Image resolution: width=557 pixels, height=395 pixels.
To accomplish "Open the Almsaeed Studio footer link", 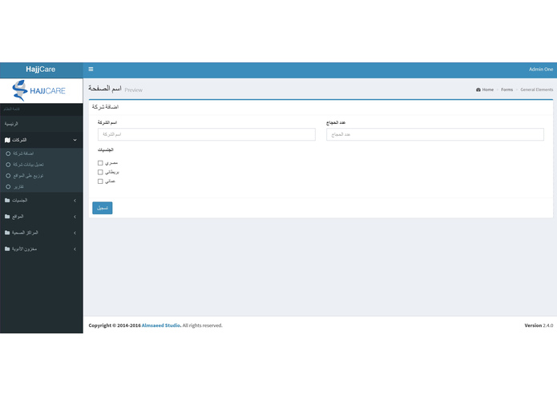I will point(161,325).
